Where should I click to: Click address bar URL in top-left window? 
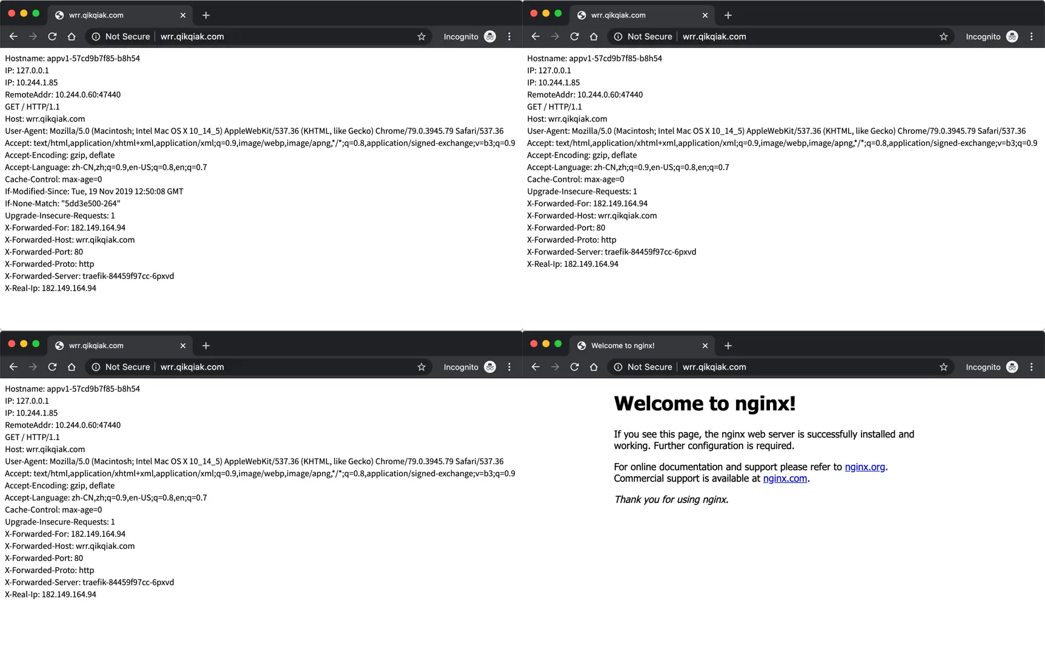(x=192, y=36)
